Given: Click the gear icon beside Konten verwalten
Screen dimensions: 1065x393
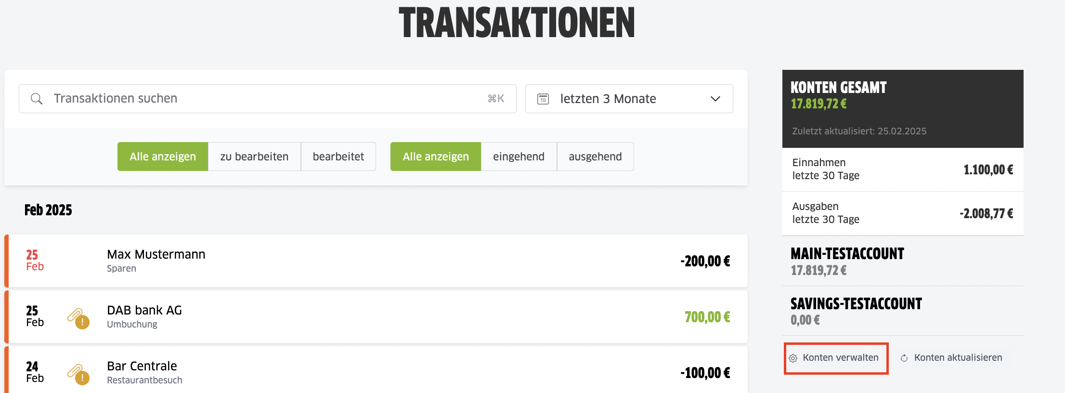Looking at the screenshot, I should point(793,358).
